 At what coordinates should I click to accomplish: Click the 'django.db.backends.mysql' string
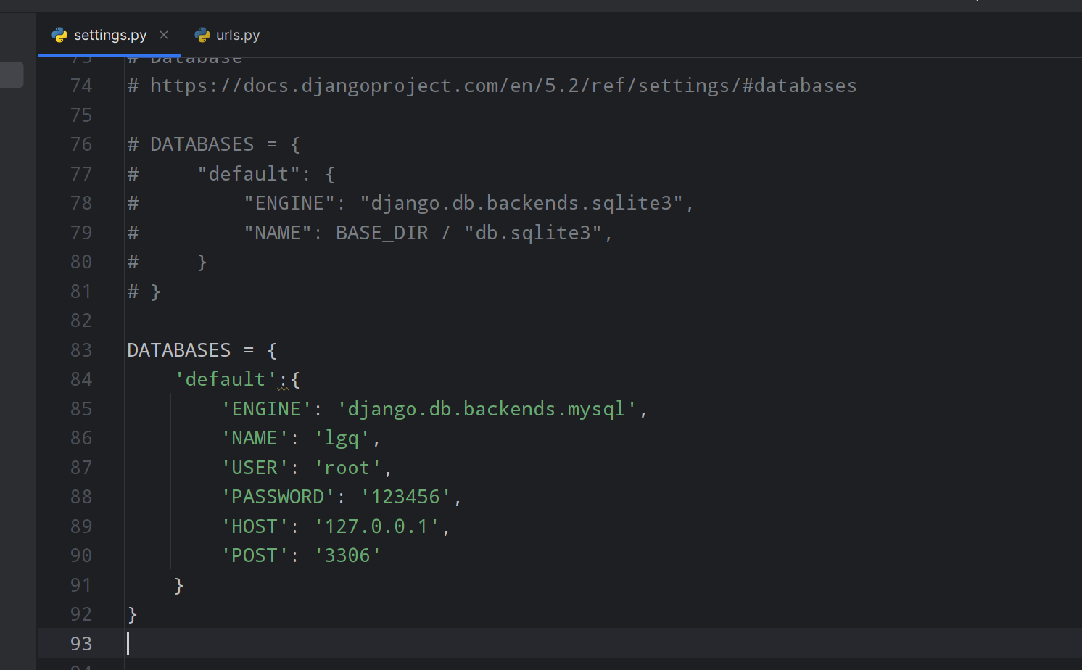point(487,409)
